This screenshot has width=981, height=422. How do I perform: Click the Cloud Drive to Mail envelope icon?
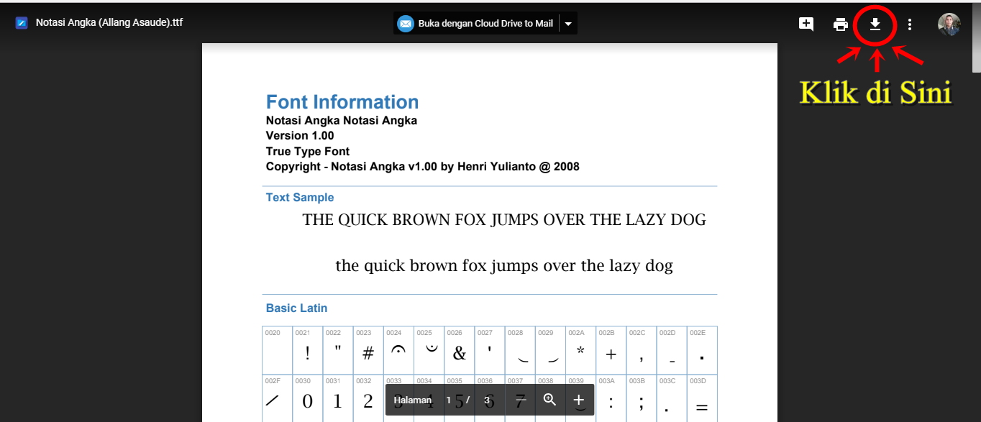coord(406,24)
